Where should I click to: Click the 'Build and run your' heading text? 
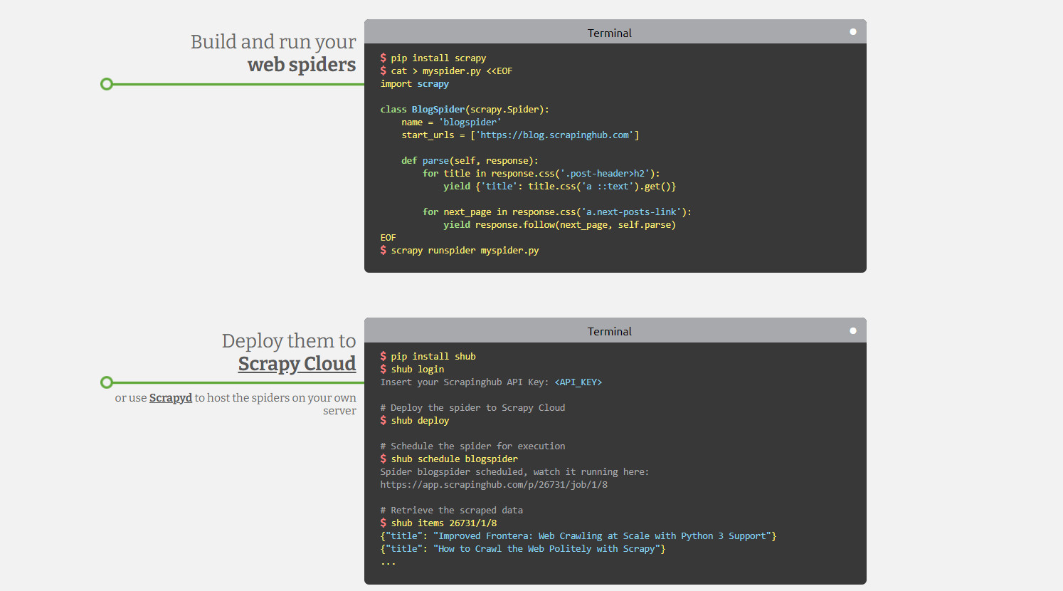point(273,42)
